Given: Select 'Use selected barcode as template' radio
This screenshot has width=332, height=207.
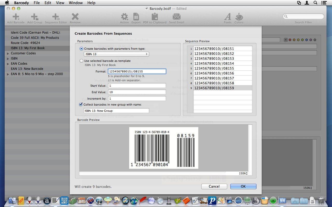Looking at the screenshot, I should pyautogui.click(x=82, y=61).
